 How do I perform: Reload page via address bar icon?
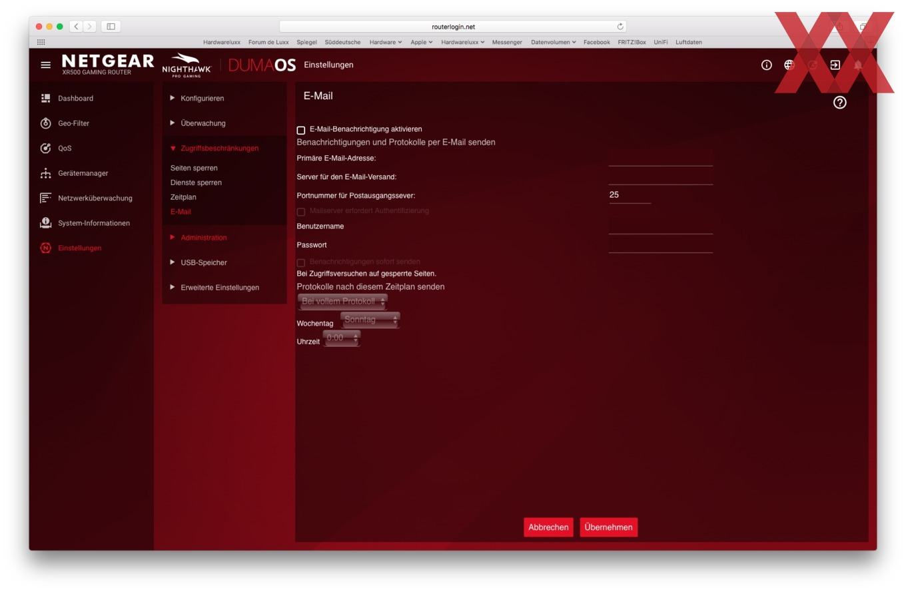pos(620,27)
